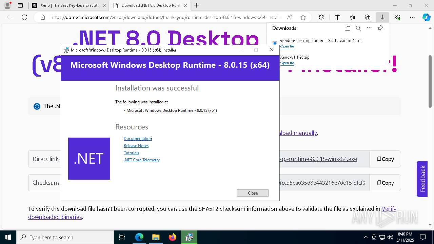The image size is (434, 244).
Task: Click the direct link URL text
Action: (x=318, y=159)
